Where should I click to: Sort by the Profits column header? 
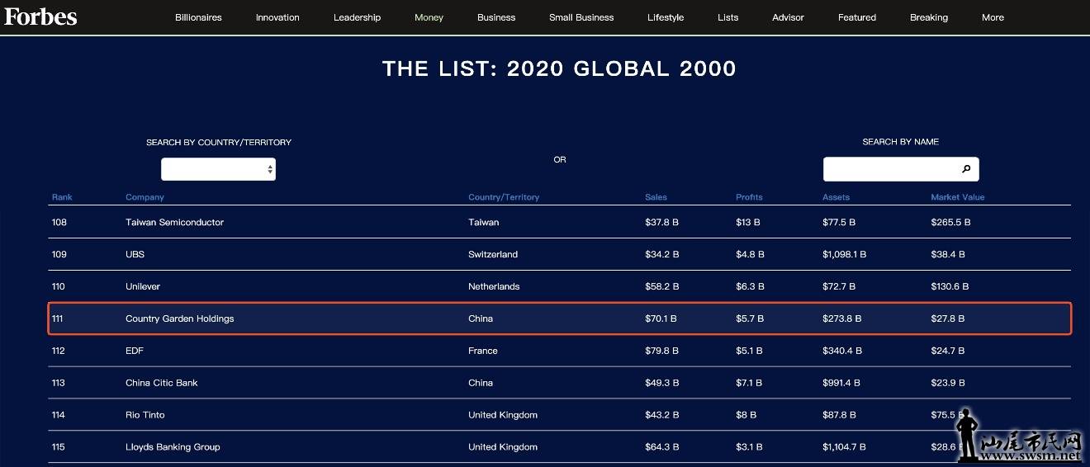pos(749,197)
